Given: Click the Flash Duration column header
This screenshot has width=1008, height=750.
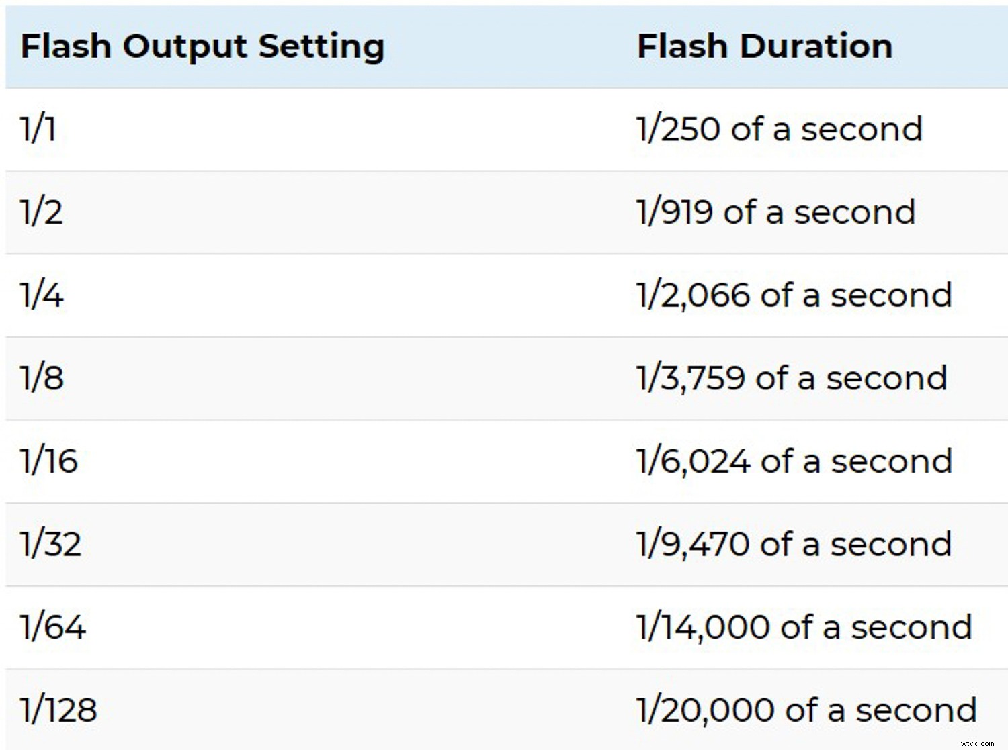Looking at the screenshot, I should coord(764,47).
